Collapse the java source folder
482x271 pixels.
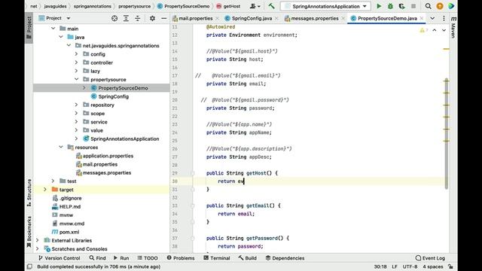61,37
